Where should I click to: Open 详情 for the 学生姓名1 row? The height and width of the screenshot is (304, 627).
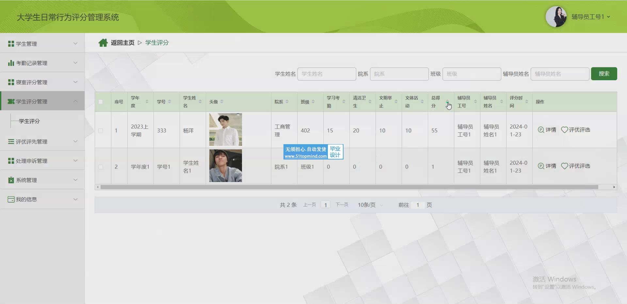point(547,166)
